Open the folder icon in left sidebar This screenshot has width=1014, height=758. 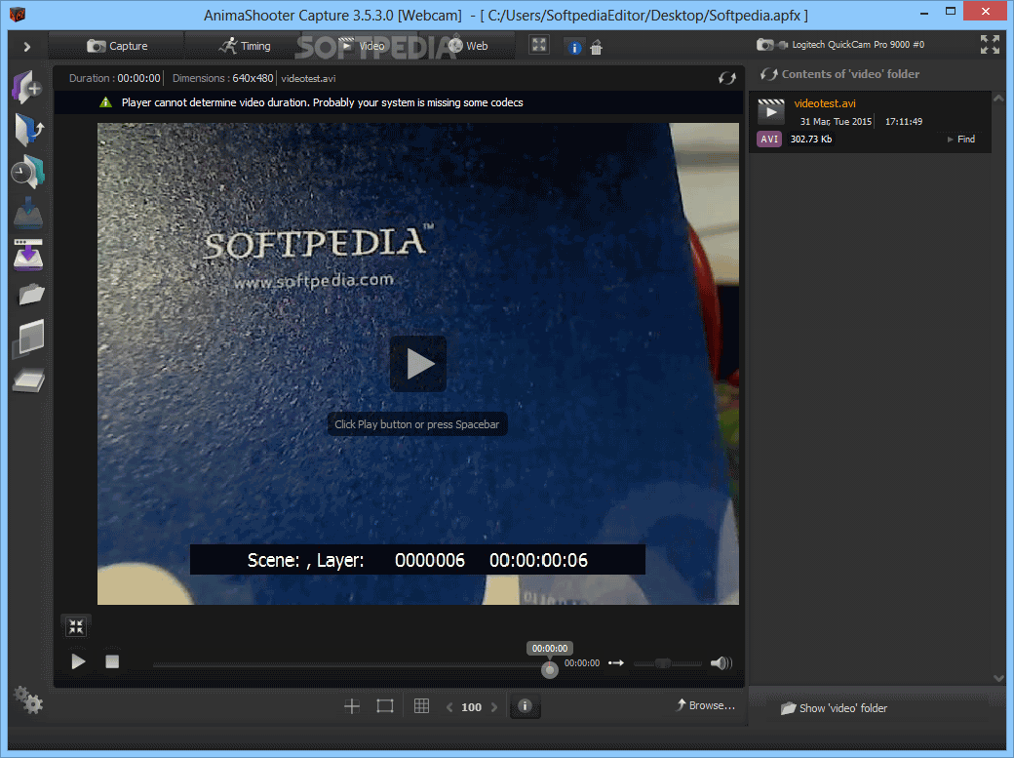tap(30, 295)
